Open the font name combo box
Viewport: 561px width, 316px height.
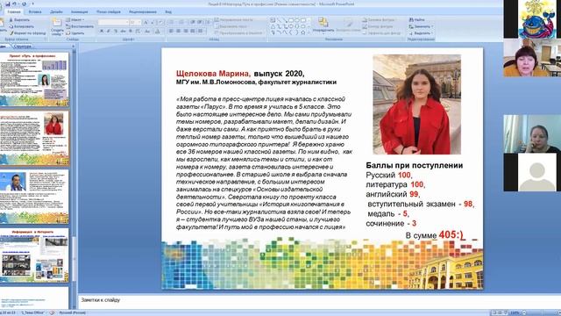[113, 22]
